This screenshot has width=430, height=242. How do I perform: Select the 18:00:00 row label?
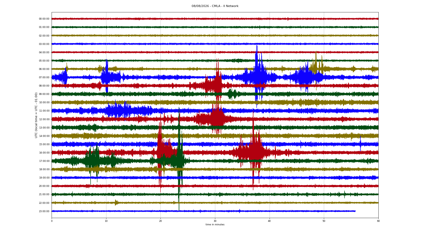(44, 169)
